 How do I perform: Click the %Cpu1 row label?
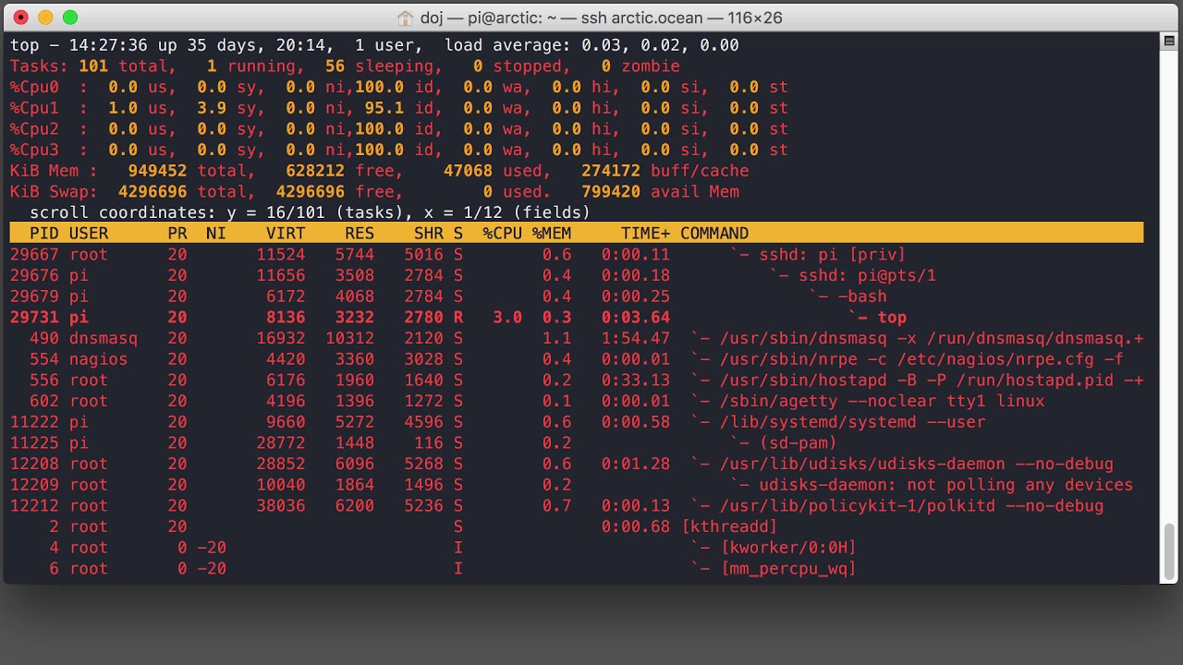point(34,108)
